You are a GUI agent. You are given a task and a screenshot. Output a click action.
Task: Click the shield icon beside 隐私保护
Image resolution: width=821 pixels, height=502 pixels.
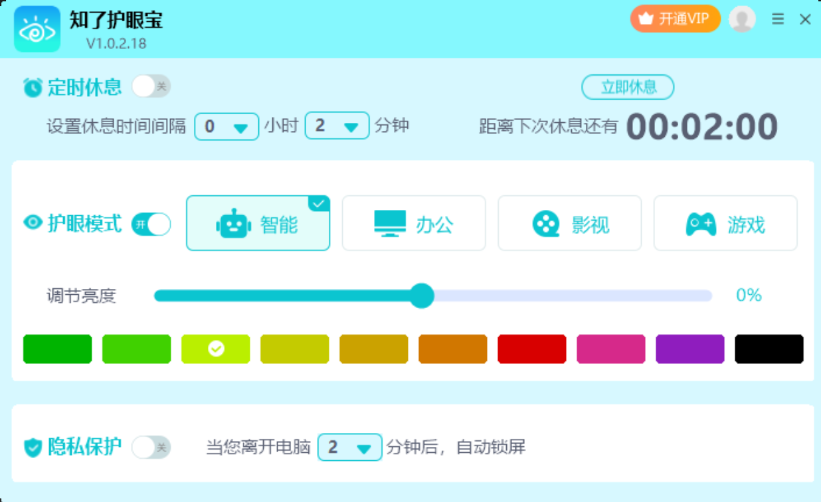pyautogui.click(x=33, y=448)
